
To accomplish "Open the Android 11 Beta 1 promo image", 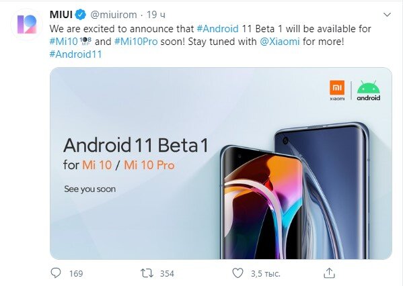I will (x=221, y=163).
